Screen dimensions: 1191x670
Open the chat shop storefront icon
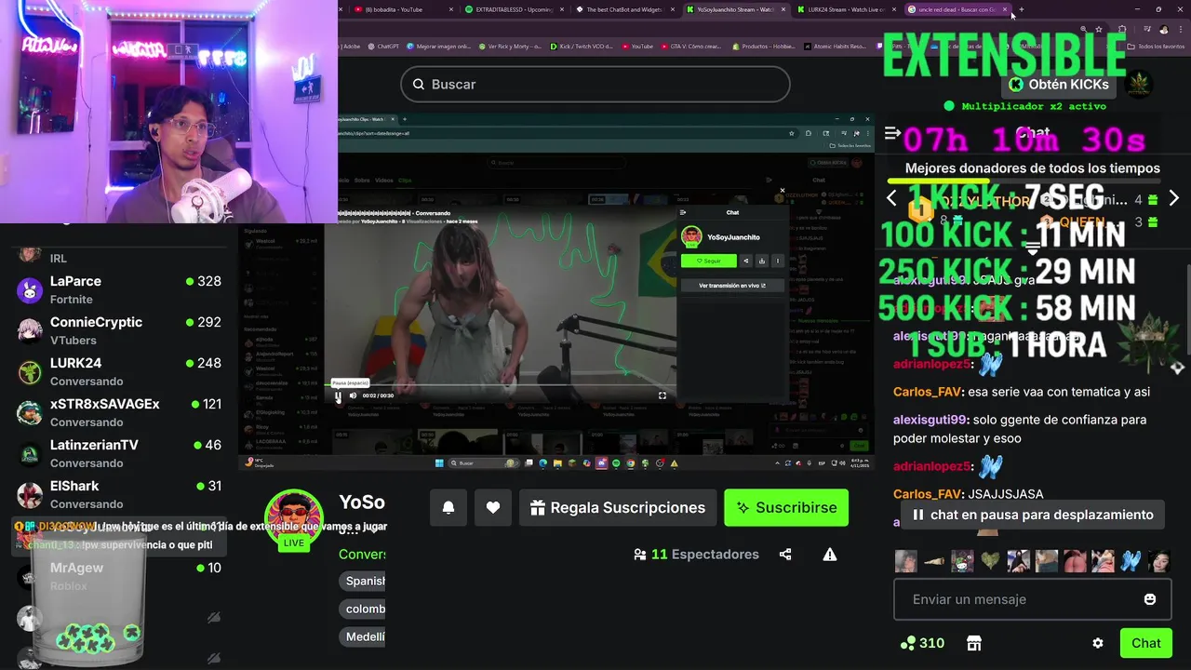(x=974, y=643)
